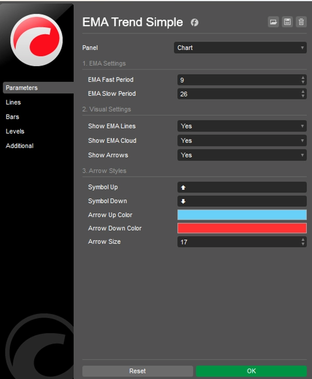Open the Panel dropdown showing Chart

click(x=240, y=48)
